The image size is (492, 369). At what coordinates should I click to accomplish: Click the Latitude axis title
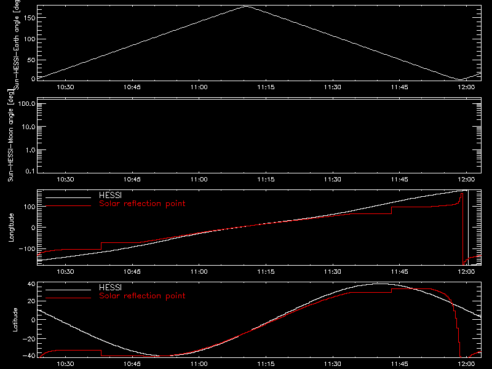coord(15,320)
